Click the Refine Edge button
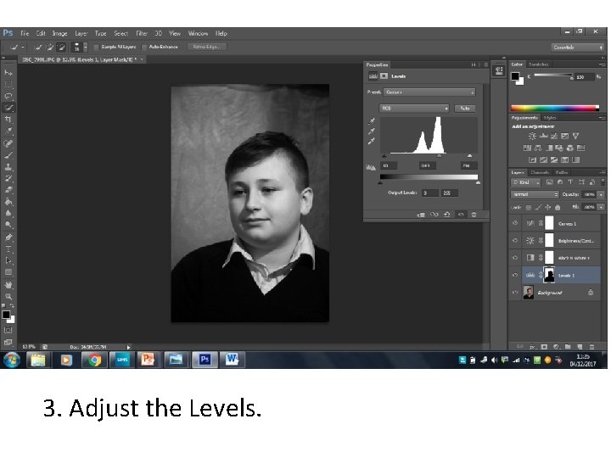The width and height of the screenshot is (611, 458). 206,47
